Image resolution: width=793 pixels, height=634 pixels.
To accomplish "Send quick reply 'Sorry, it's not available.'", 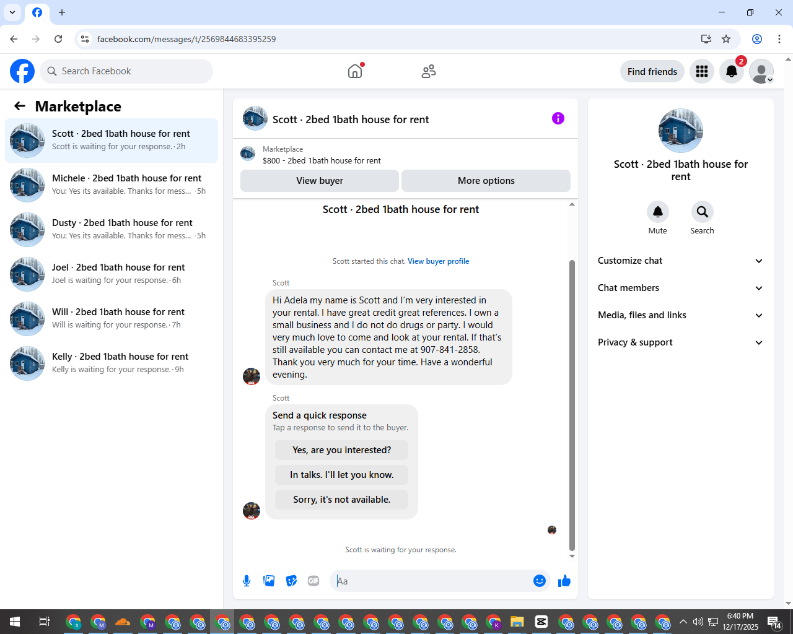I will [x=342, y=500].
